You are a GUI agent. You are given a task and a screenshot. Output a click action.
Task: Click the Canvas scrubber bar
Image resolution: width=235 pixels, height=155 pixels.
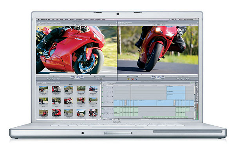[158, 74]
